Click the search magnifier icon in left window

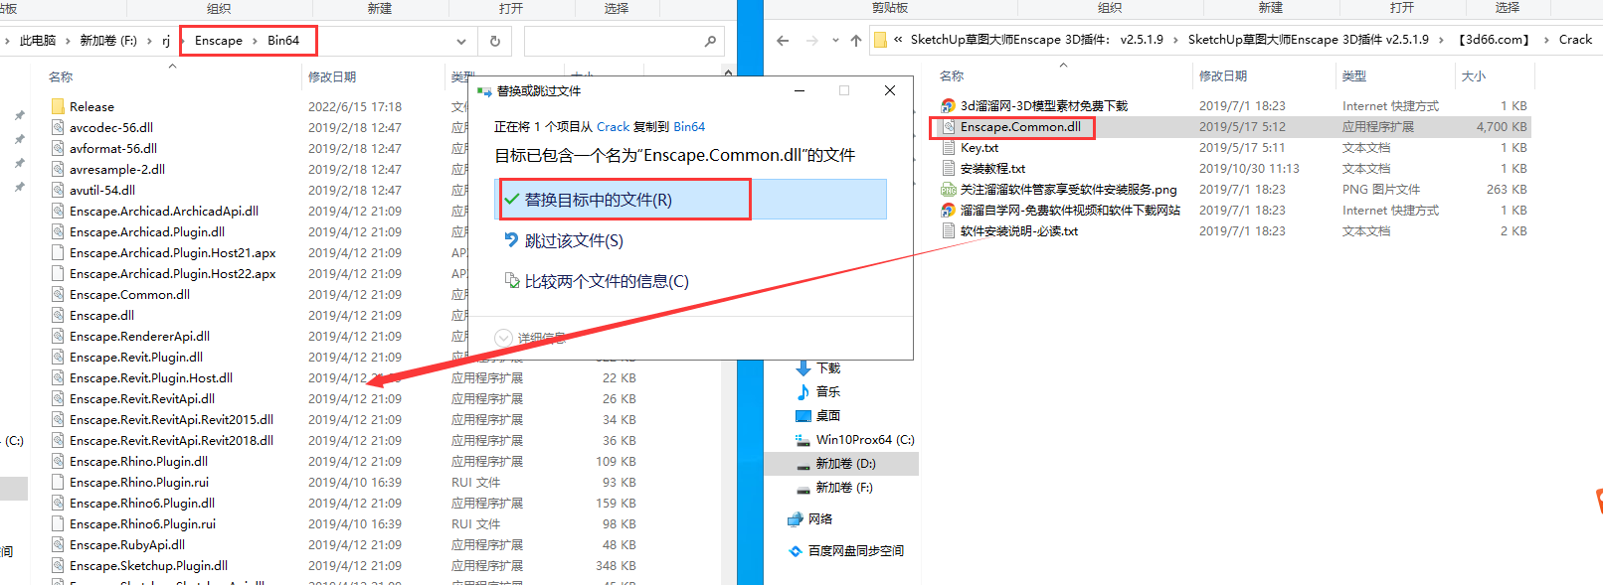pyautogui.click(x=710, y=41)
